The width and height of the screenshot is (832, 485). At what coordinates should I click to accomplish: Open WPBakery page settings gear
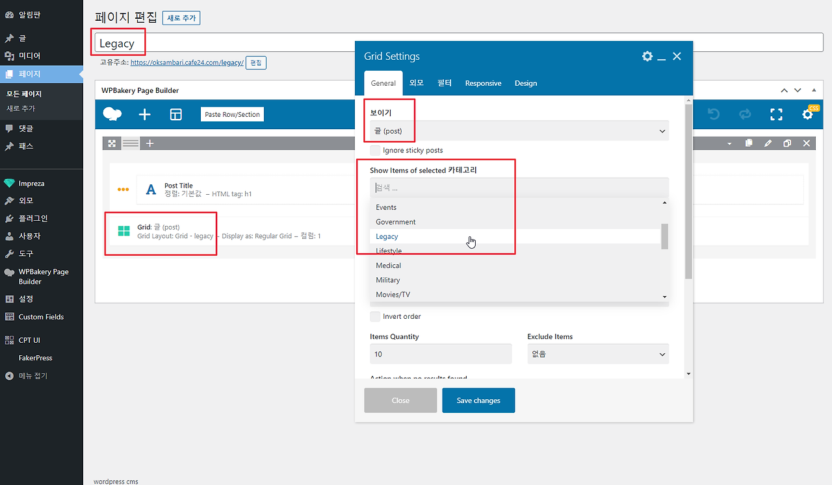pyautogui.click(x=807, y=114)
